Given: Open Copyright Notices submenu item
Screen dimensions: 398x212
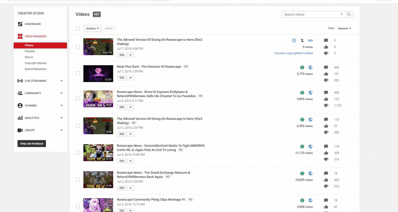Looking at the screenshot, I should tap(35, 63).
